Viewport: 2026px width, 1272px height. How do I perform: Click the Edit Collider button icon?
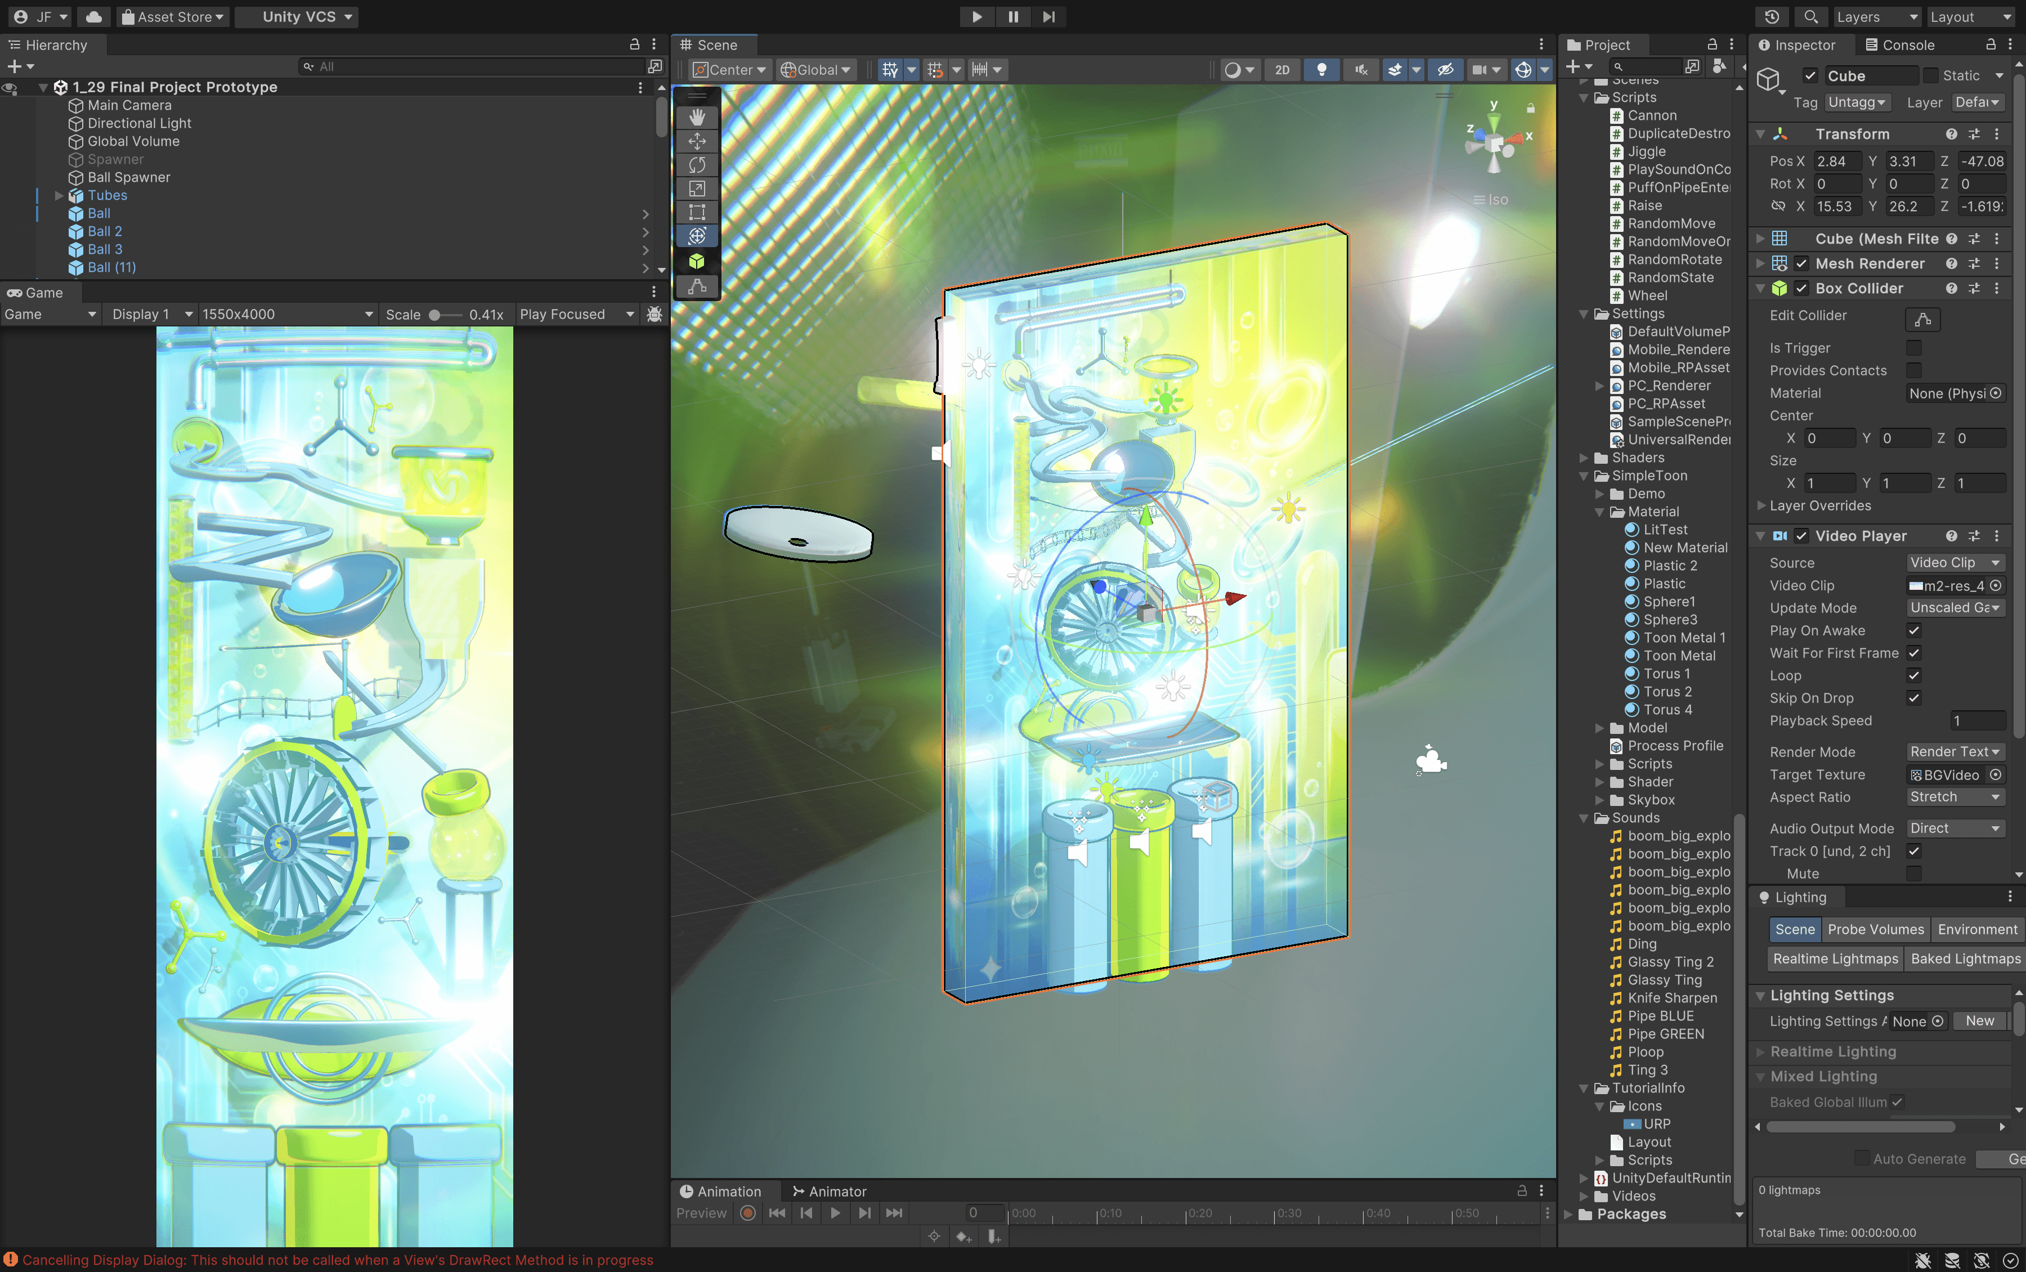[1922, 320]
